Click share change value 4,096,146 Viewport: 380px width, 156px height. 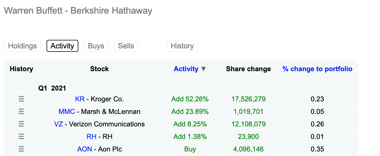248,149
